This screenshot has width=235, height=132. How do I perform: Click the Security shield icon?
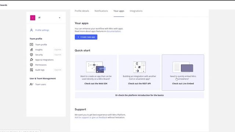point(31,55)
